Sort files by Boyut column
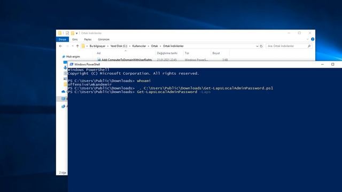The width and height of the screenshot is (342, 192). (x=216, y=53)
